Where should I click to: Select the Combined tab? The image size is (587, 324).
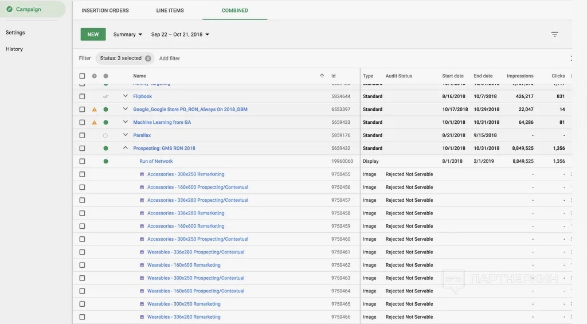(x=234, y=10)
